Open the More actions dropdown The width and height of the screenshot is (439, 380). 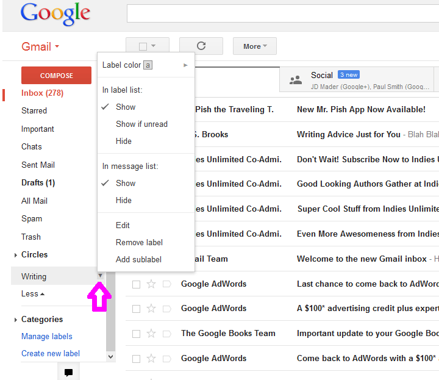coord(255,46)
